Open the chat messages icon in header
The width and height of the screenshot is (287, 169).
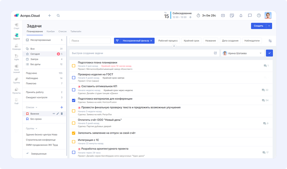pos(250,16)
